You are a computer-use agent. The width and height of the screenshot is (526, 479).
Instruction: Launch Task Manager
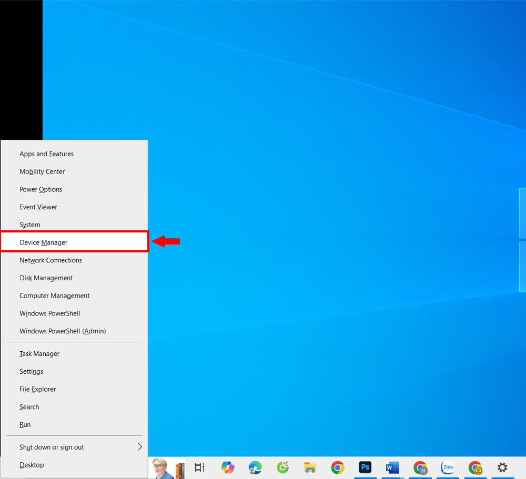pyautogui.click(x=39, y=353)
